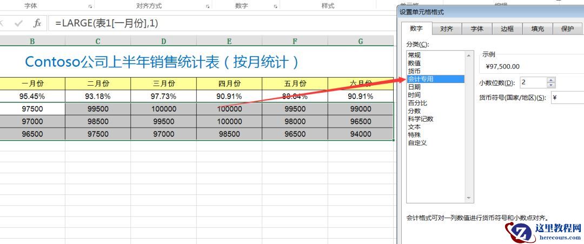Open the Font group dialog launcher

tap(90, 6)
